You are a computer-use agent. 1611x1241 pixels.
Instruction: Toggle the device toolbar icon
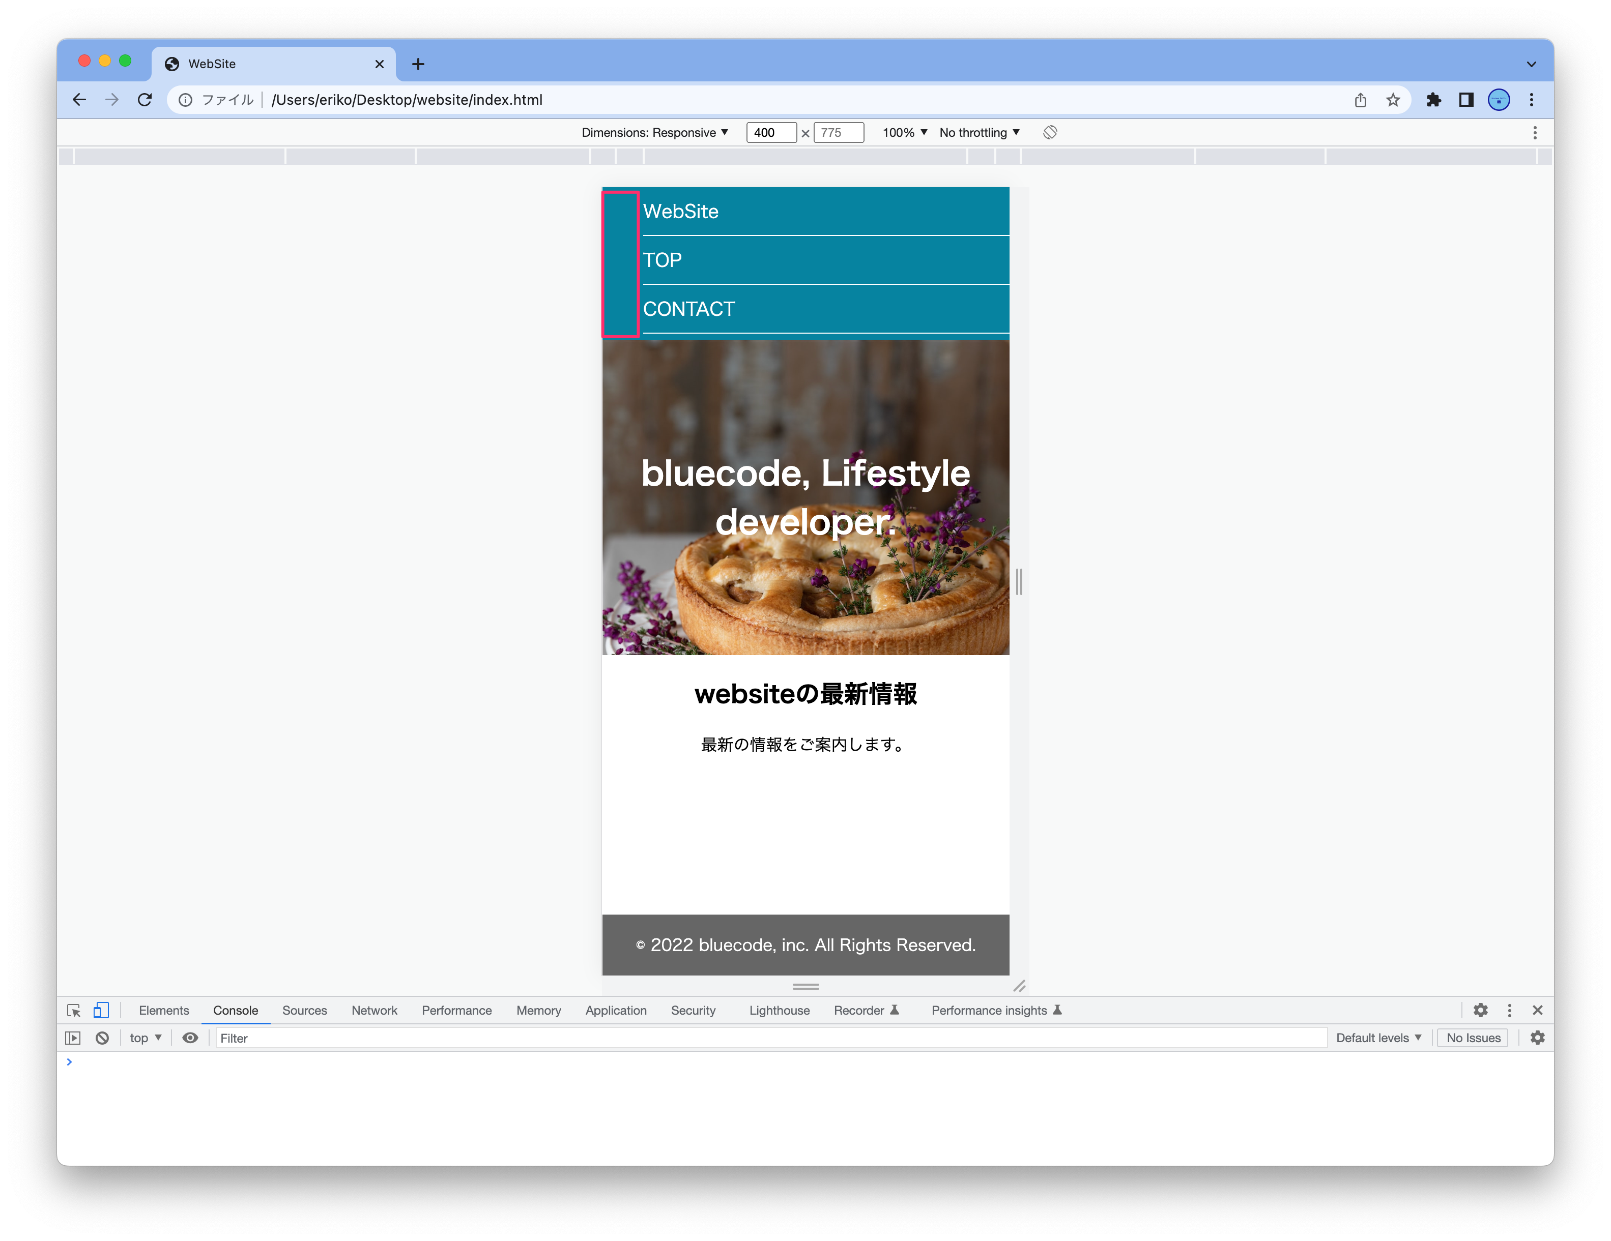pyautogui.click(x=101, y=1010)
